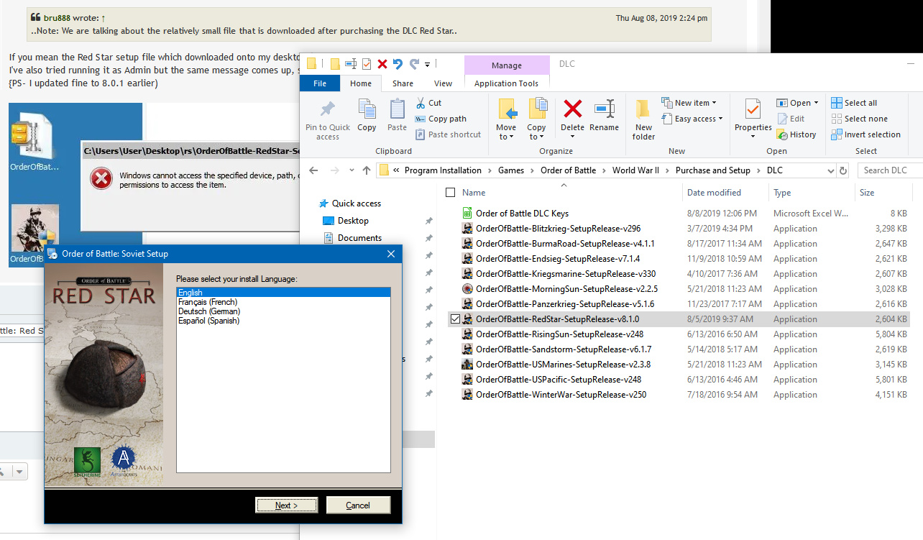Toggle the select-all checkbox in Name header
The image size is (923, 540).
pos(451,193)
